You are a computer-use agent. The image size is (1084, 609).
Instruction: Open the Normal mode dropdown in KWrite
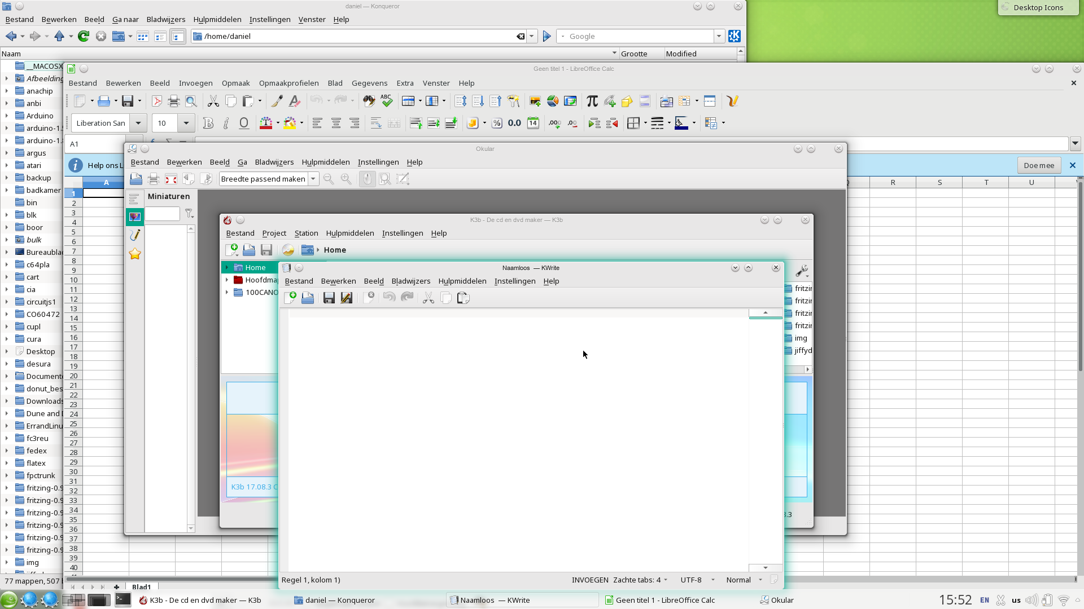click(x=744, y=580)
